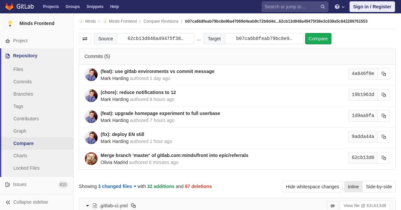
Task: Click the green Compare button
Action: click(318, 39)
